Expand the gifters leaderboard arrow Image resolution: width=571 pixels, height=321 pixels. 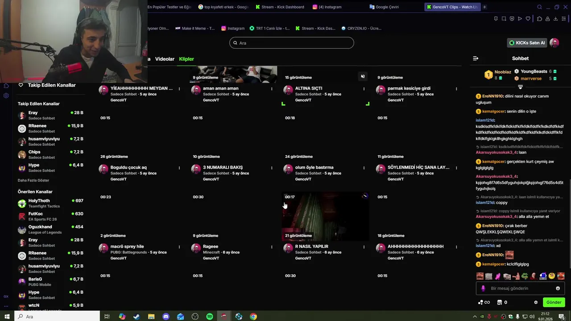(x=520, y=87)
